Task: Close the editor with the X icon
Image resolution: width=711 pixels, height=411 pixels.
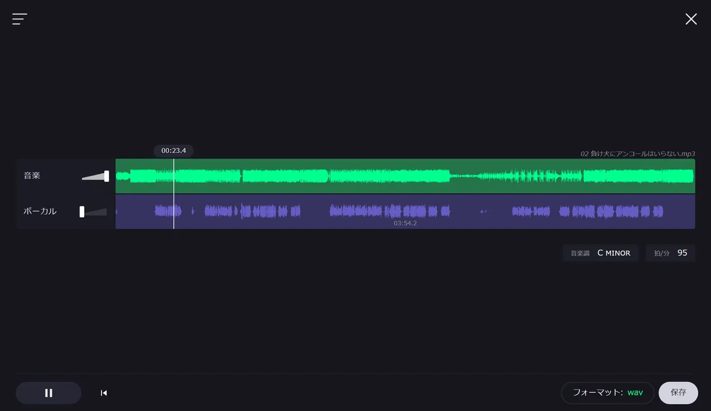Action: (691, 19)
